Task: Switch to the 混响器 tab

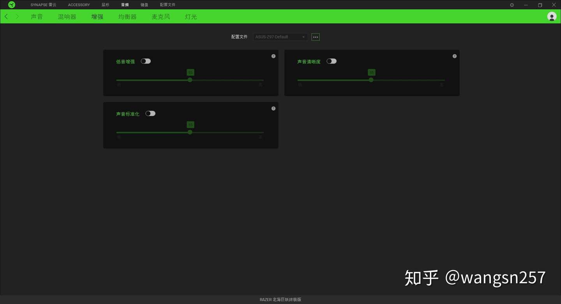Action: [67, 17]
